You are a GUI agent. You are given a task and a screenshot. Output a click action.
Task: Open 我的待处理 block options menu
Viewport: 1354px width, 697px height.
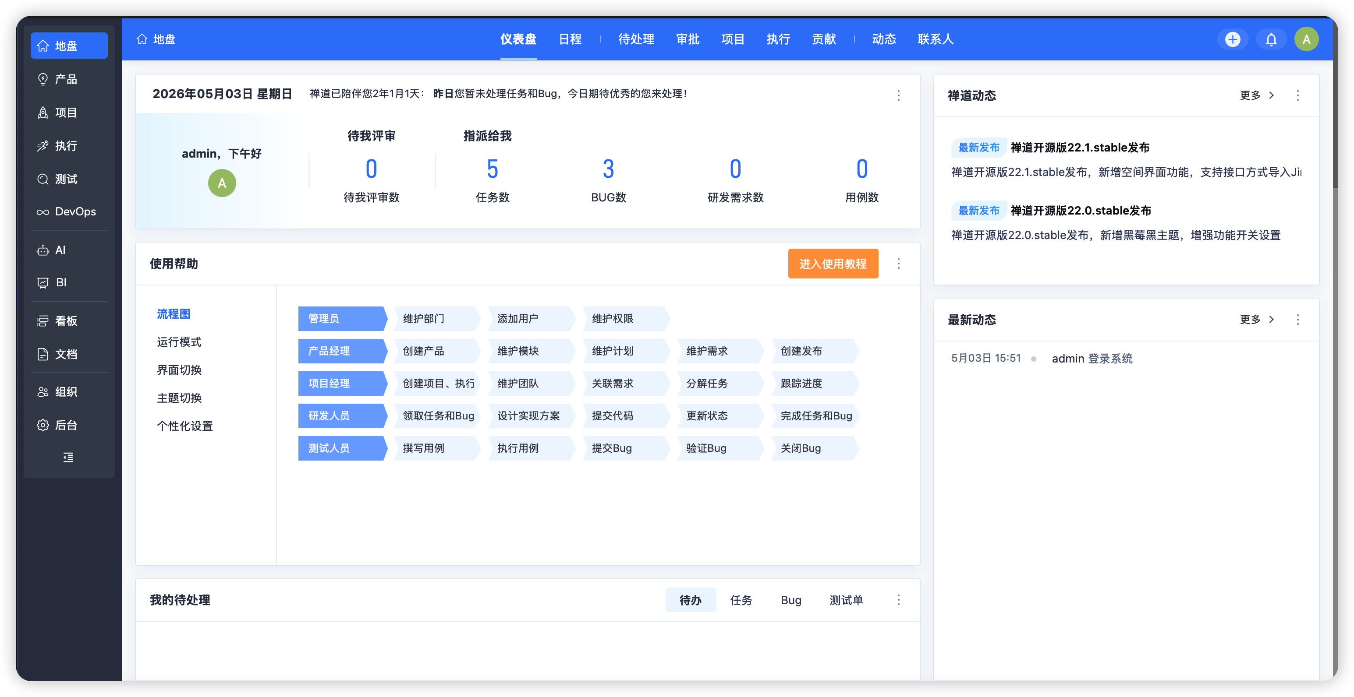click(898, 600)
